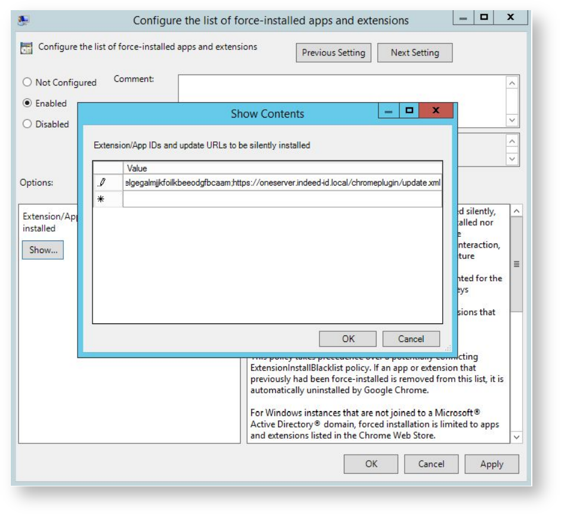Click the pencil edit icon on first row
Screen dimensions: 561x515
pyautogui.click(x=101, y=183)
